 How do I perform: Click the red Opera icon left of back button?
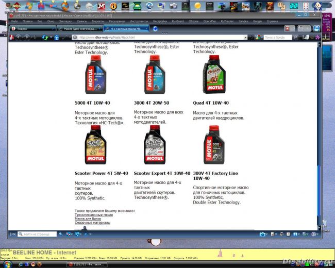pyautogui.click(x=11, y=38)
